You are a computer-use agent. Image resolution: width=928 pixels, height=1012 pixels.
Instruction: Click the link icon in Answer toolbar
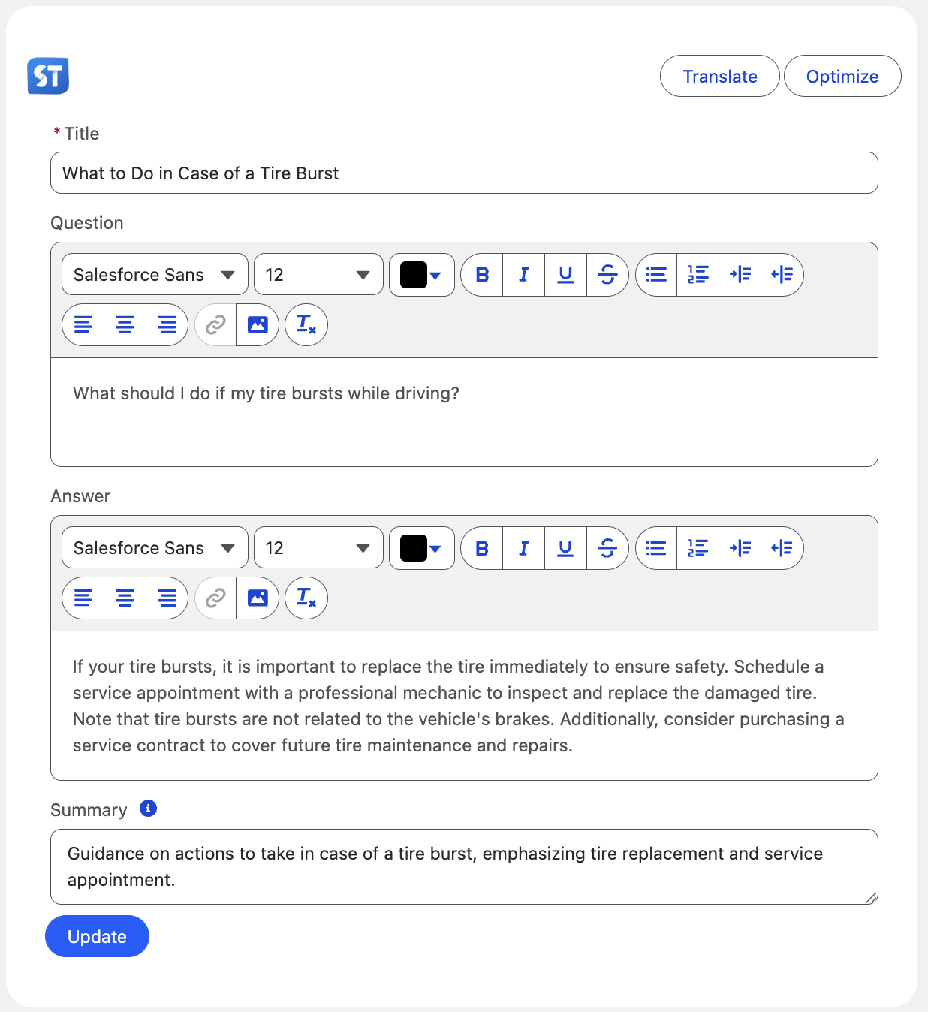click(x=215, y=598)
